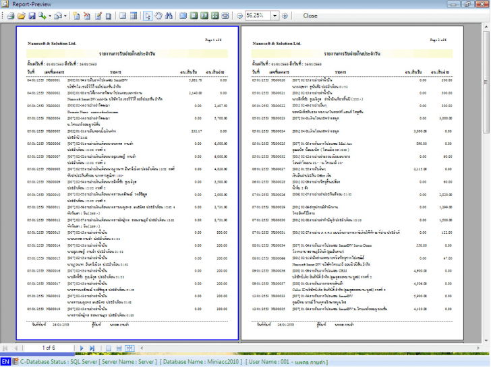Switch to multi-page grid layout in bottom bar
Viewport: 491px width, 368px height.
point(129,348)
